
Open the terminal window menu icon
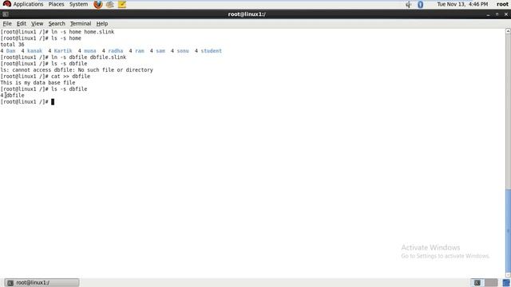pyautogui.click(x=6, y=14)
